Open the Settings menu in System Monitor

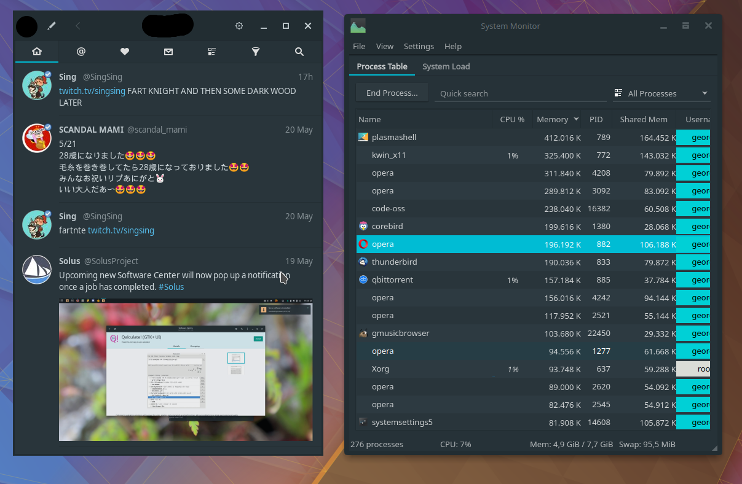[x=419, y=46]
